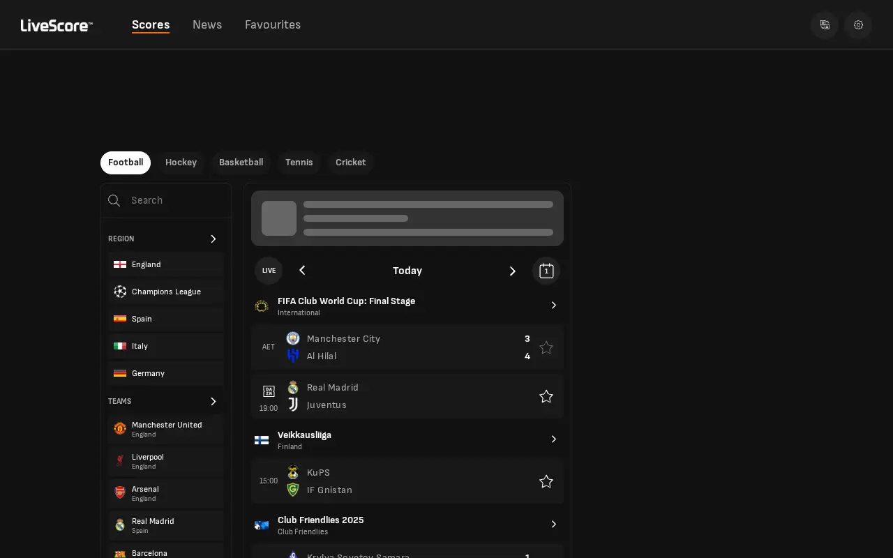The image size is (893, 558).
Task: Click the Search input field
Action: [x=166, y=201]
